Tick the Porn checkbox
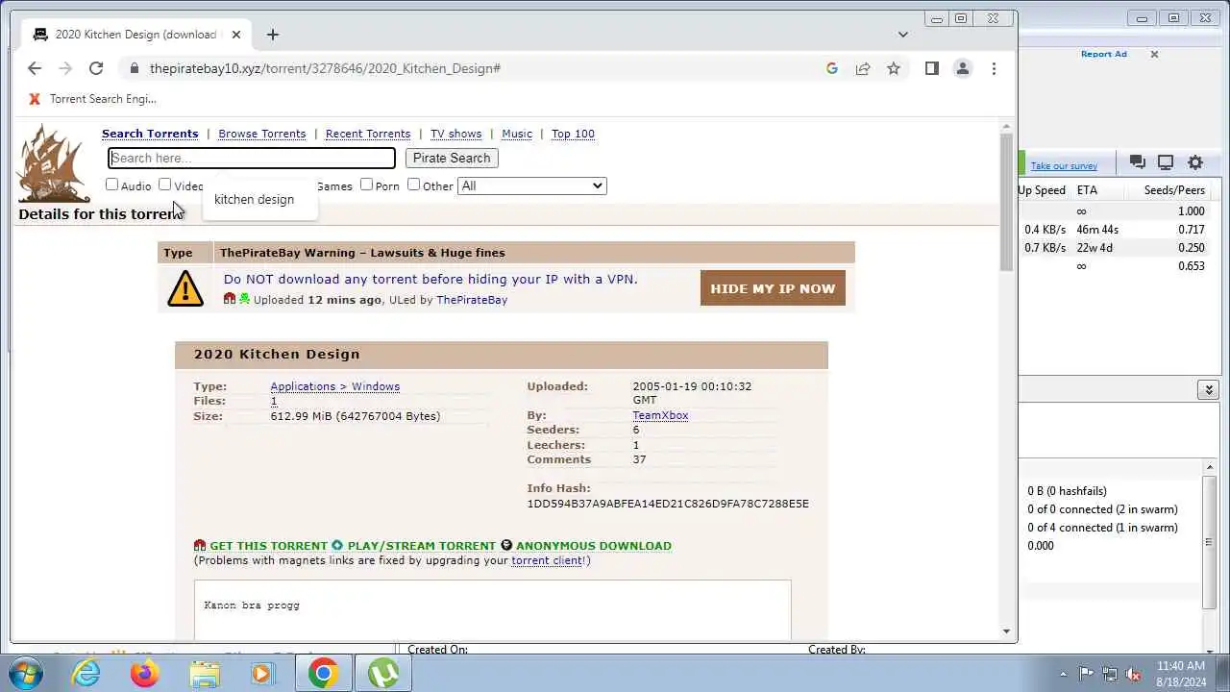The image size is (1230, 692). [366, 185]
